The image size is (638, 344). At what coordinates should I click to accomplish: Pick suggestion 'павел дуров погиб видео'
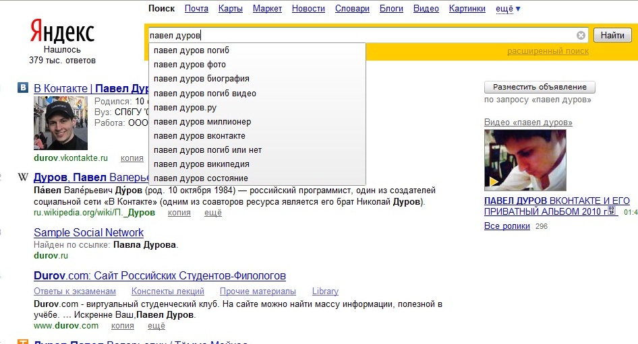pos(257,94)
